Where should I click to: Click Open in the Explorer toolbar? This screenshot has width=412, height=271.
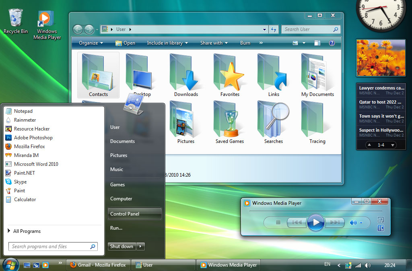[x=126, y=43]
